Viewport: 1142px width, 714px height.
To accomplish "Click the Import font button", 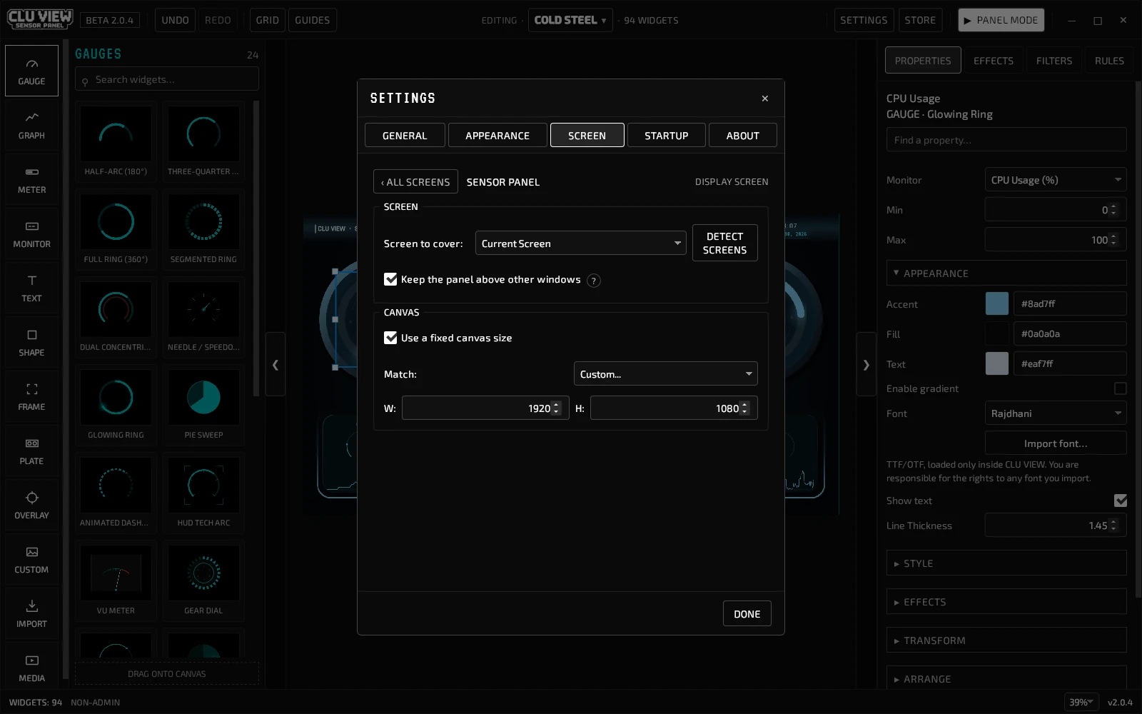I will [x=1056, y=443].
